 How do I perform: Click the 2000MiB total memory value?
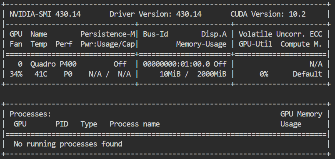(x=212, y=74)
